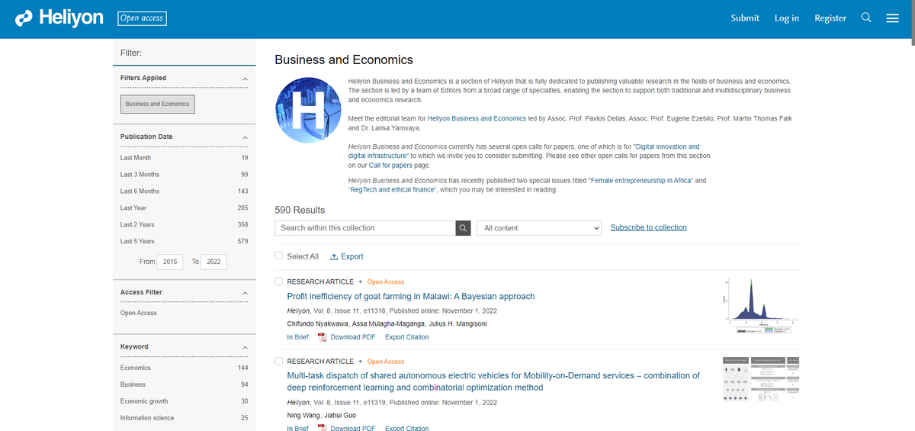Screen dimensions: 915x431
Task: Filter by Last 3 Months
Action: [x=140, y=175]
